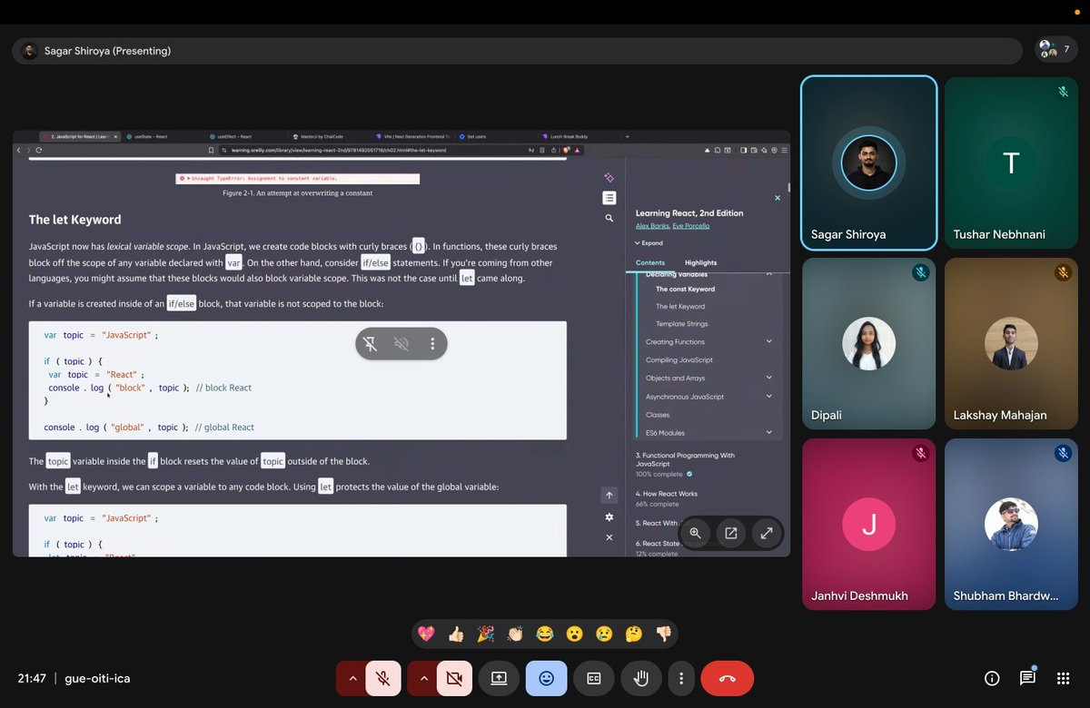
Task: Expand the ES6 Modules chevron
Action: (769, 432)
